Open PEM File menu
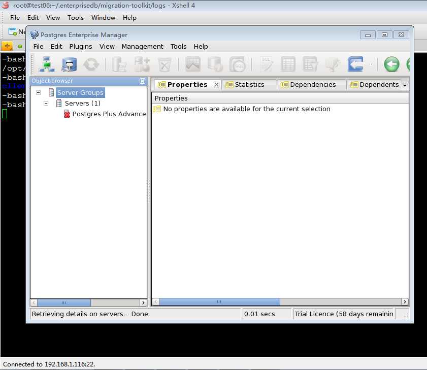427x370 pixels. pyautogui.click(x=38, y=47)
